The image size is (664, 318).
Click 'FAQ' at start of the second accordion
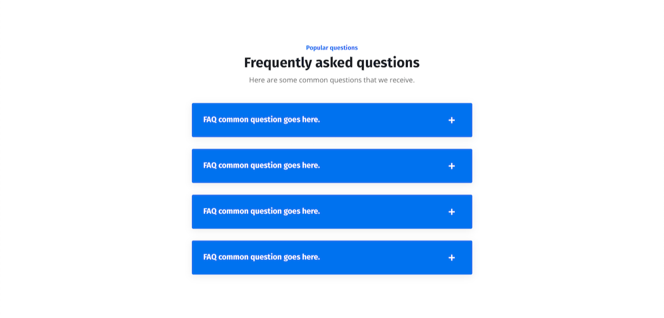pyautogui.click(x=210, y=165)
